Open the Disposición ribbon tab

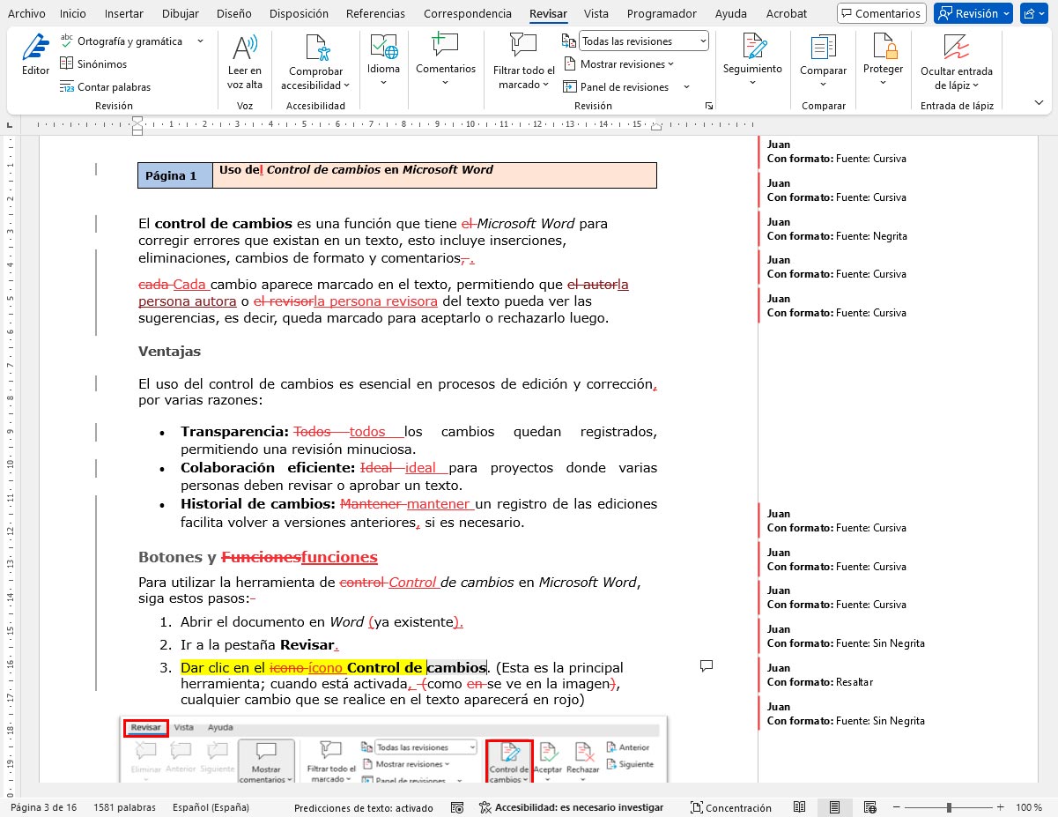coord(299,14)
